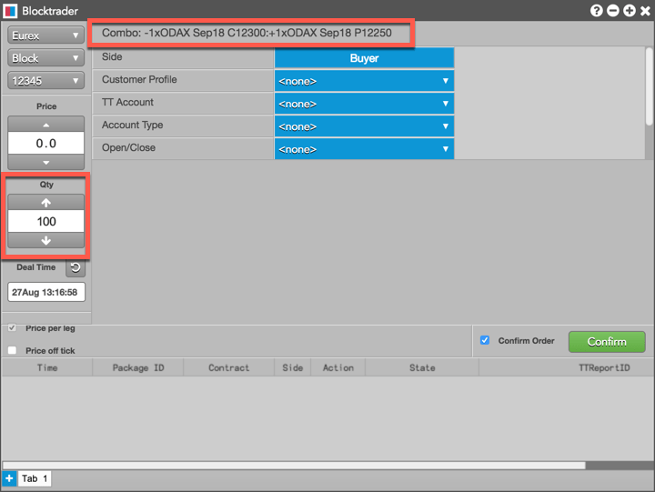Image resolution: width=655 pixels, height=492 pixels.
Task: Increase Qty with up arrow
Action: point(46,203)
